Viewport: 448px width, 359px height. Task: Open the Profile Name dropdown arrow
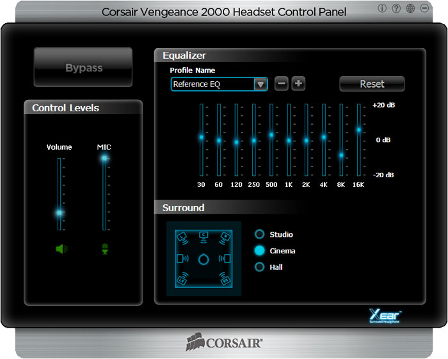pyautogui.click(x=260, y=84)
